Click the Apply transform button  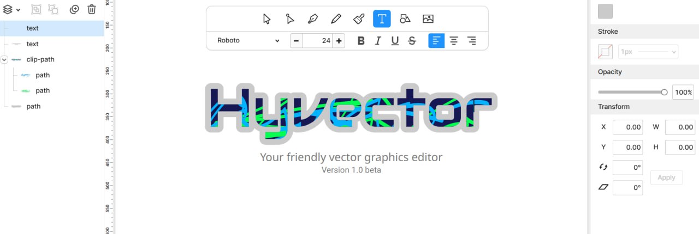point(666,177)
